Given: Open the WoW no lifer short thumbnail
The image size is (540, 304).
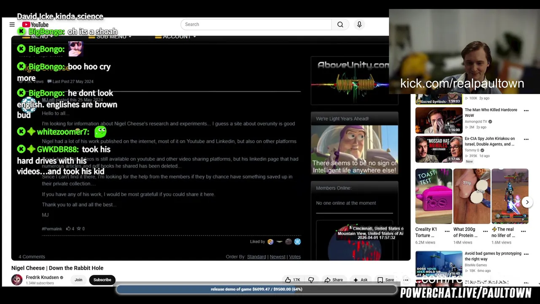Looking at the screenshot, I should click(510, 196).
